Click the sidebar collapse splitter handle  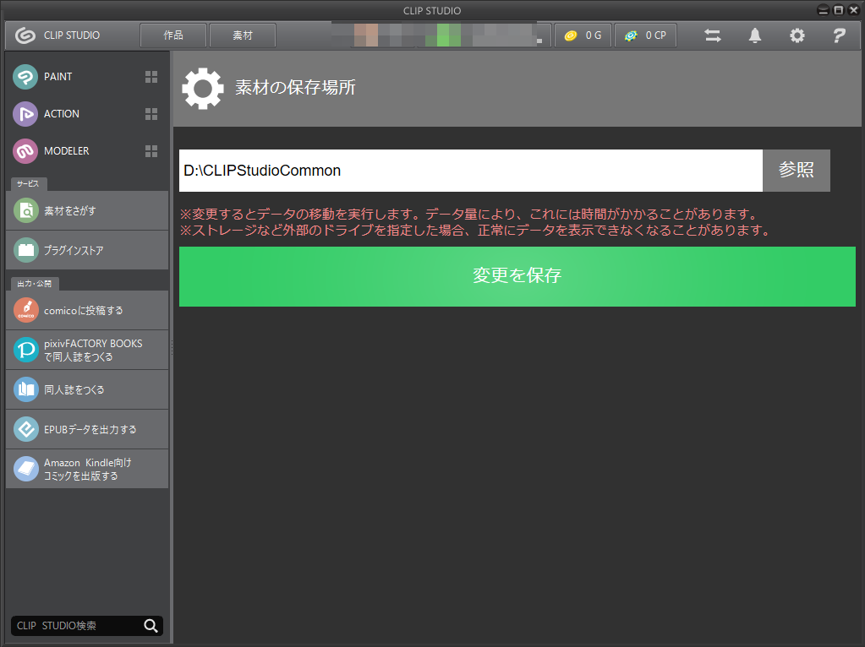[172, 348]
